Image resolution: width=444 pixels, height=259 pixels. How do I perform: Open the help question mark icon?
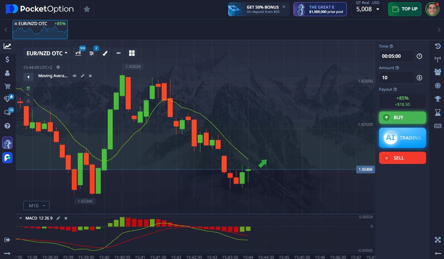tap(7, 126)
